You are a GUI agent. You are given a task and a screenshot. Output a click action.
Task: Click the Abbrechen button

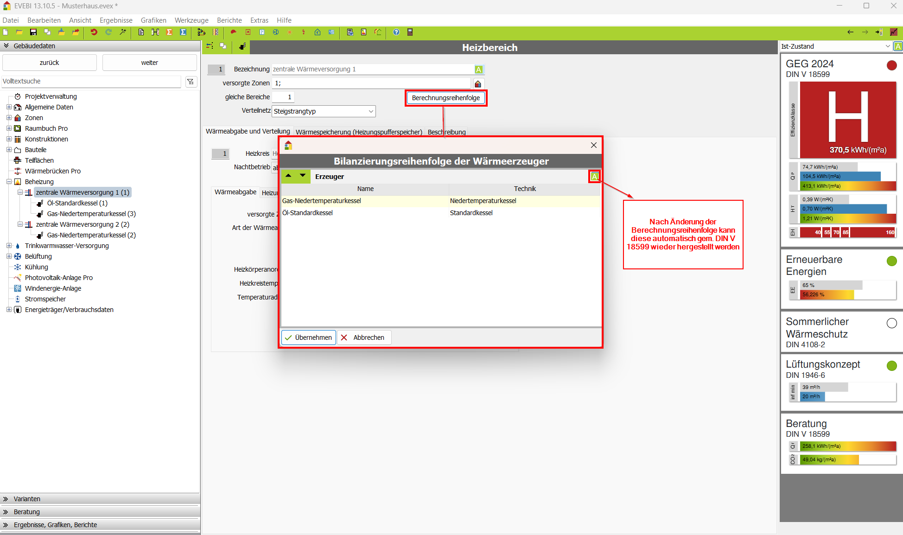364,338
